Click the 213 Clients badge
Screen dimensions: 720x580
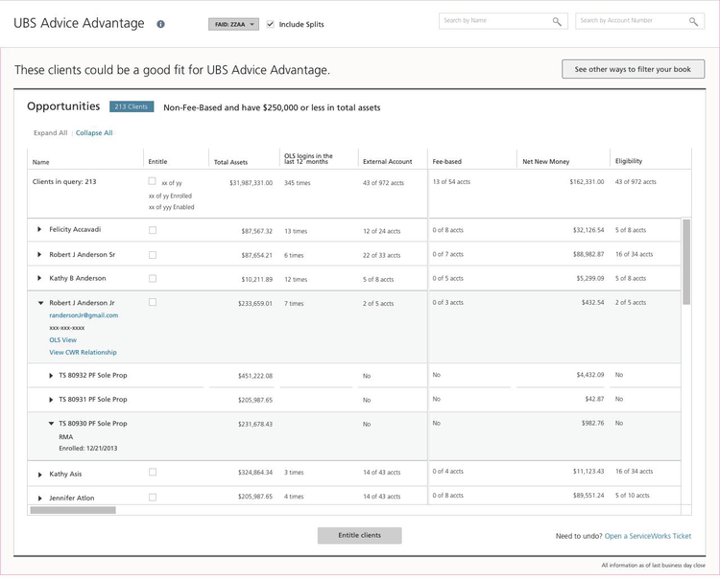[132, 106]
